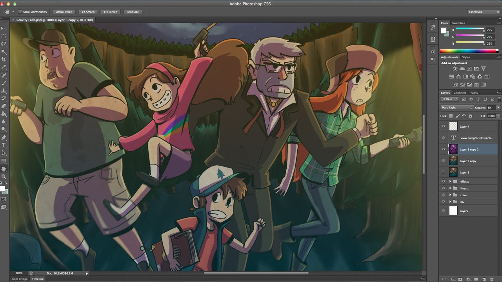Click the Fit Screen button
The width and height of the screenshot is (502, 282).
[x=88, y=12]
